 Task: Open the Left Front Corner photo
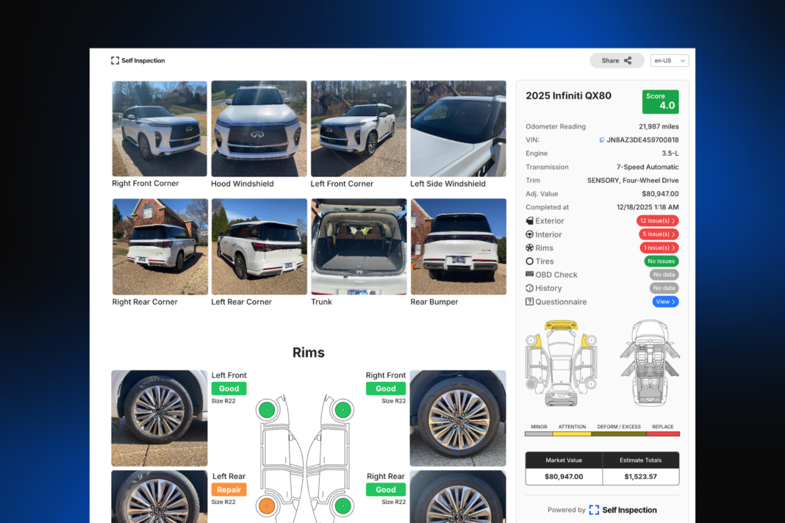(x=359, y=129)
